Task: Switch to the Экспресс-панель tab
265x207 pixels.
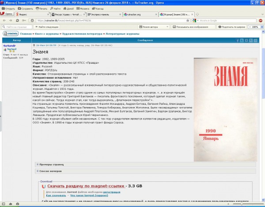Action: click(x=103, y=15)
